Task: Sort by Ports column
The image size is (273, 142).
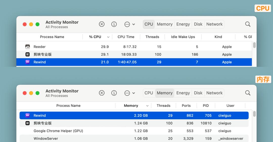Action: pyautogui.click(x=186, y=106)
